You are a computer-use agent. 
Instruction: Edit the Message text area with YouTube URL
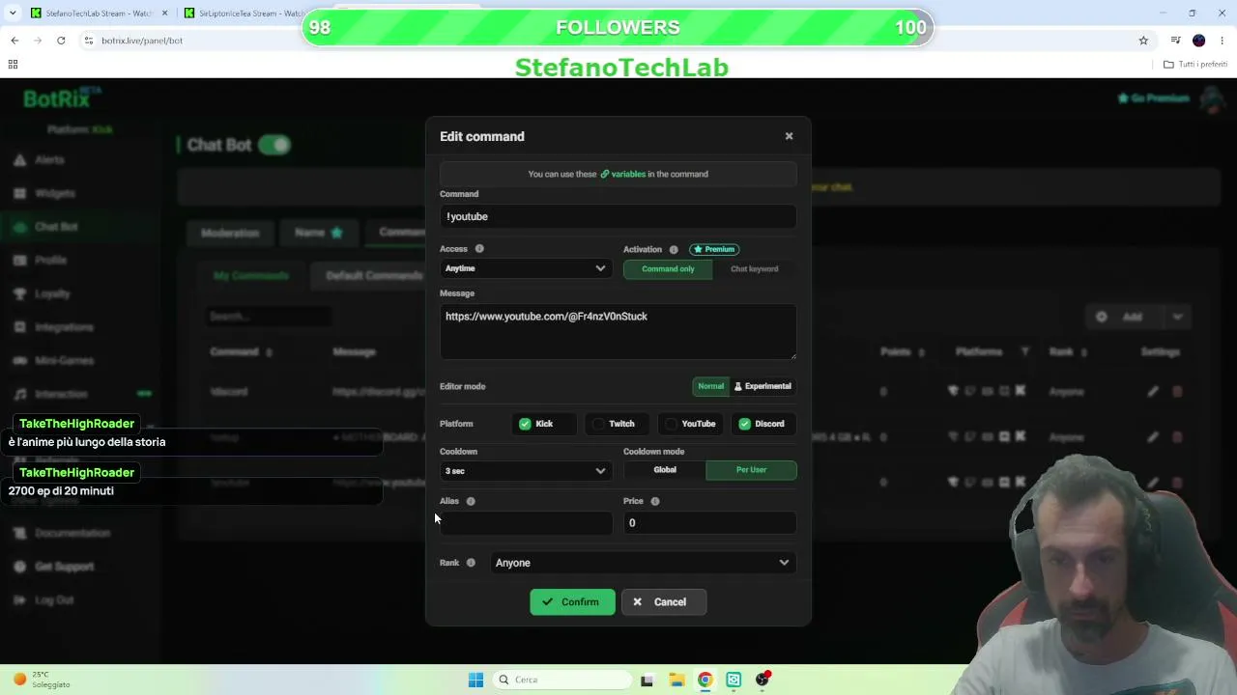pos(618,331)
